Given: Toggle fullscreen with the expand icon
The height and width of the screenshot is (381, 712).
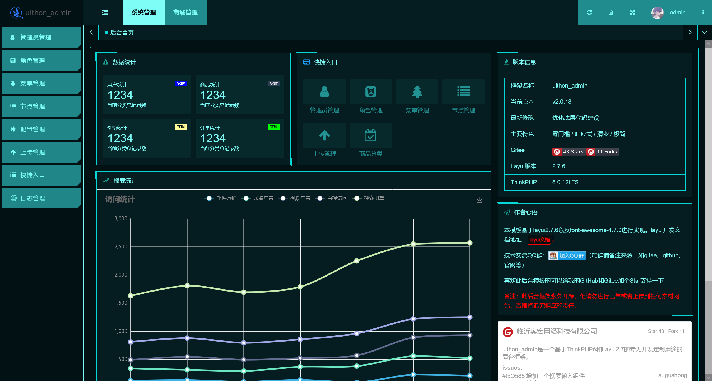Looking at the screenshot, I should click(632, 13).
